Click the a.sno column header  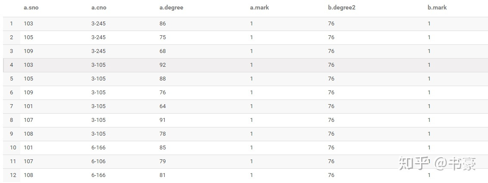tap(31, 8)
